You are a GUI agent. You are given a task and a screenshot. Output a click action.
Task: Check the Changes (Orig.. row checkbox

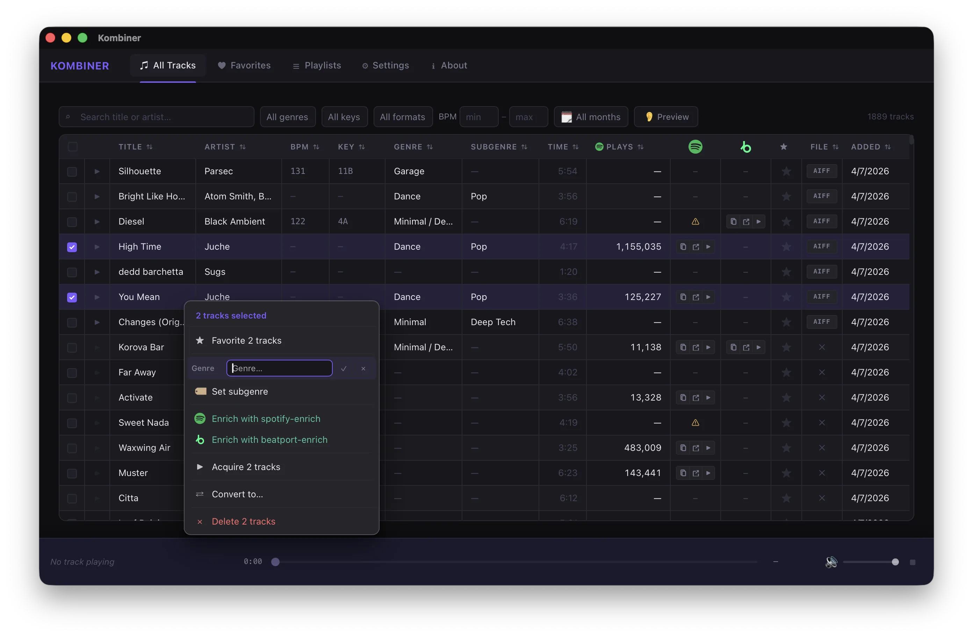point(72,322)
